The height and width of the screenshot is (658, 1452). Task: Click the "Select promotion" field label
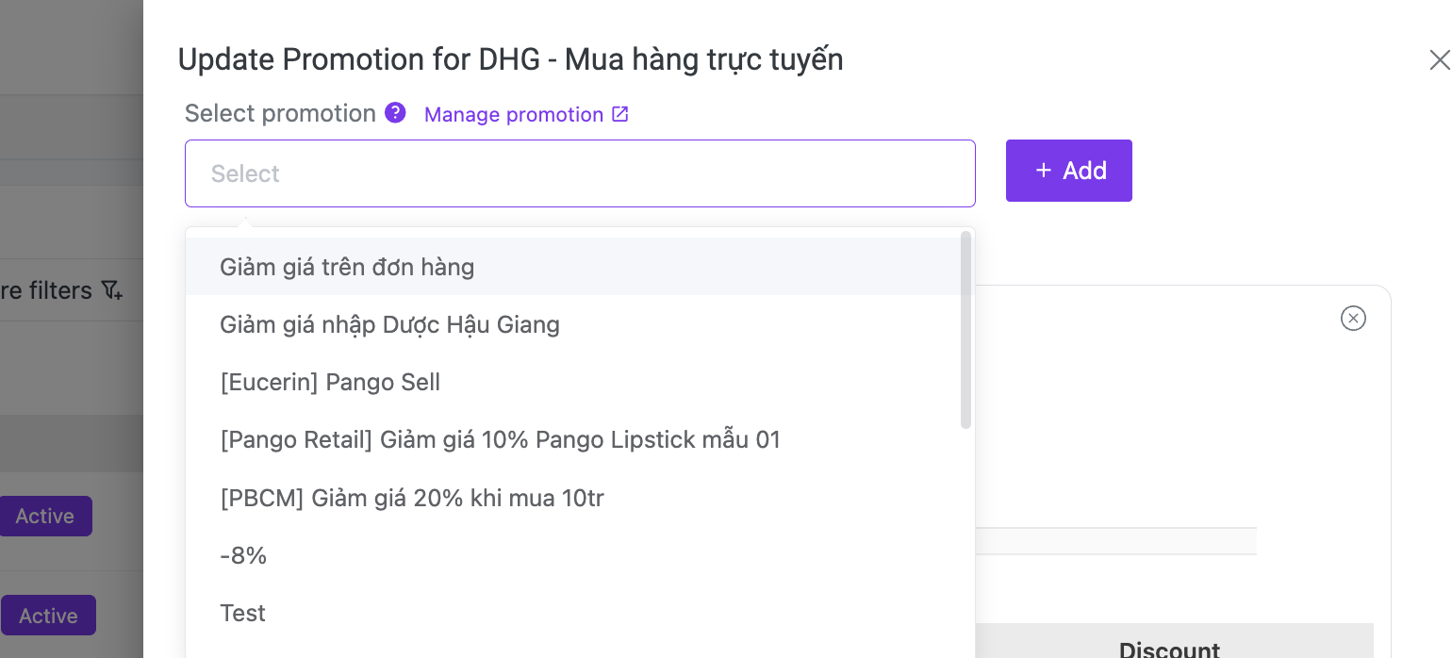point(280,113)
